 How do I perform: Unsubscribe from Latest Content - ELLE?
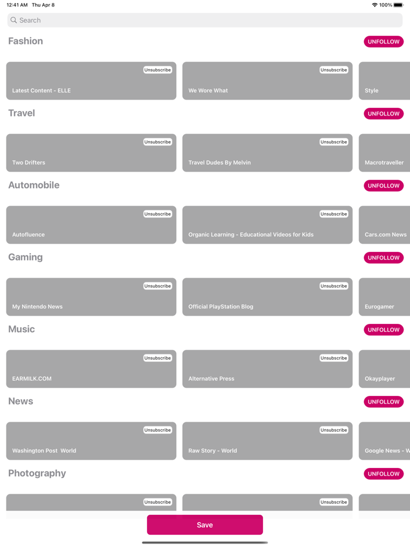coord(158,70)
